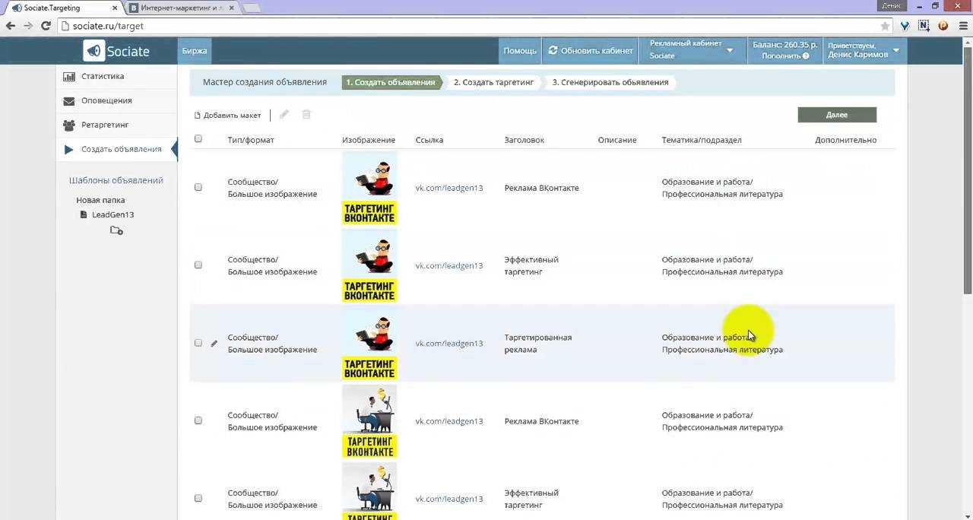The width and height of the screenshot is (973, 520).
Task: Reload the sociate.ru page
Action: (x=46, y=26)
